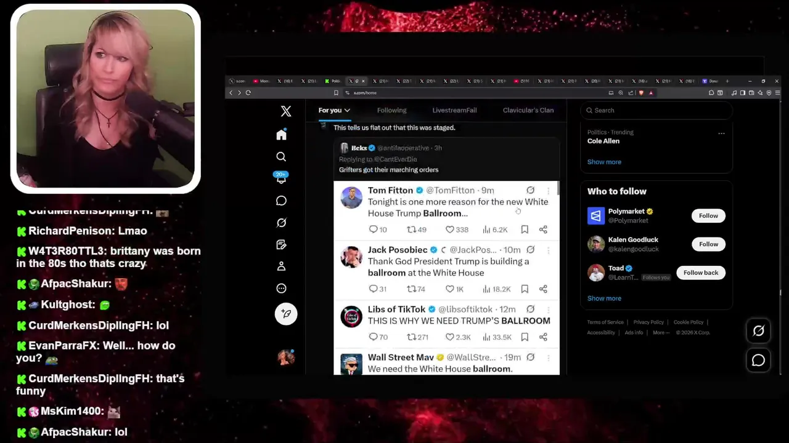
Task: Open Cole Allen trend more options
Action: click(721, 133)
